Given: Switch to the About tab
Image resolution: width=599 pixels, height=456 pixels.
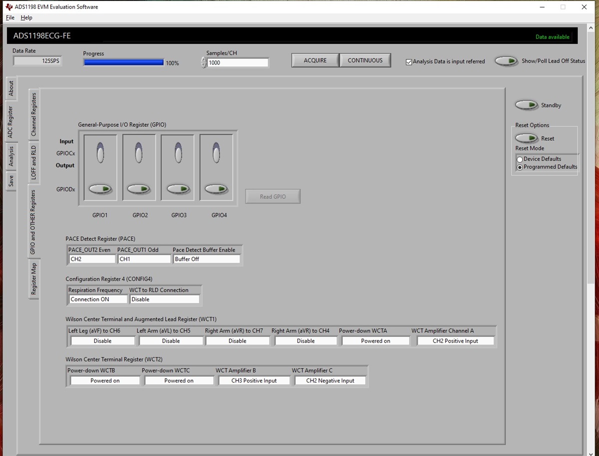Looking at the screenshot, I should click(11, 89).
